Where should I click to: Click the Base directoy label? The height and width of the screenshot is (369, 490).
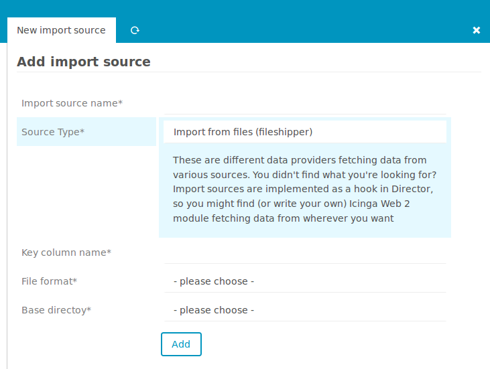[56, 310]
